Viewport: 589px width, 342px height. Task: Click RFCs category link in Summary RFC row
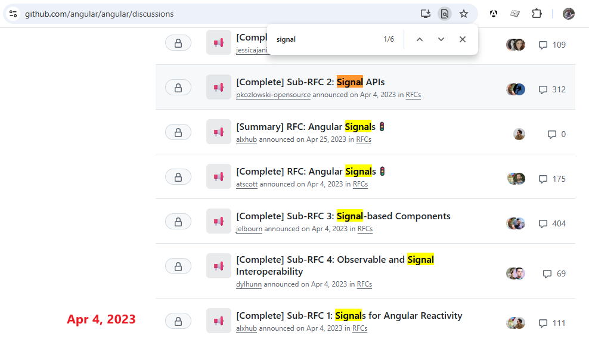(364, 139)
